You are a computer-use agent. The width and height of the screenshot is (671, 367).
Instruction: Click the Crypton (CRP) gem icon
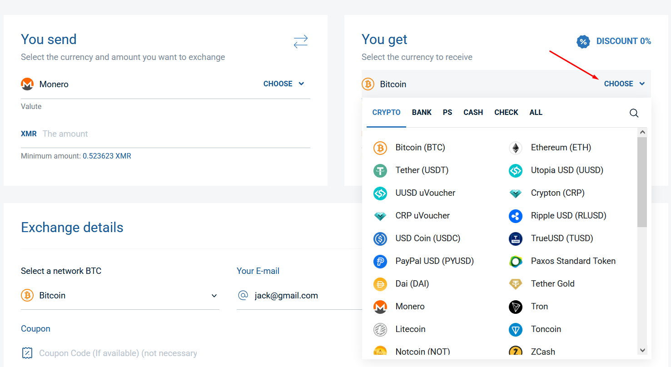[x=515, y=193]
